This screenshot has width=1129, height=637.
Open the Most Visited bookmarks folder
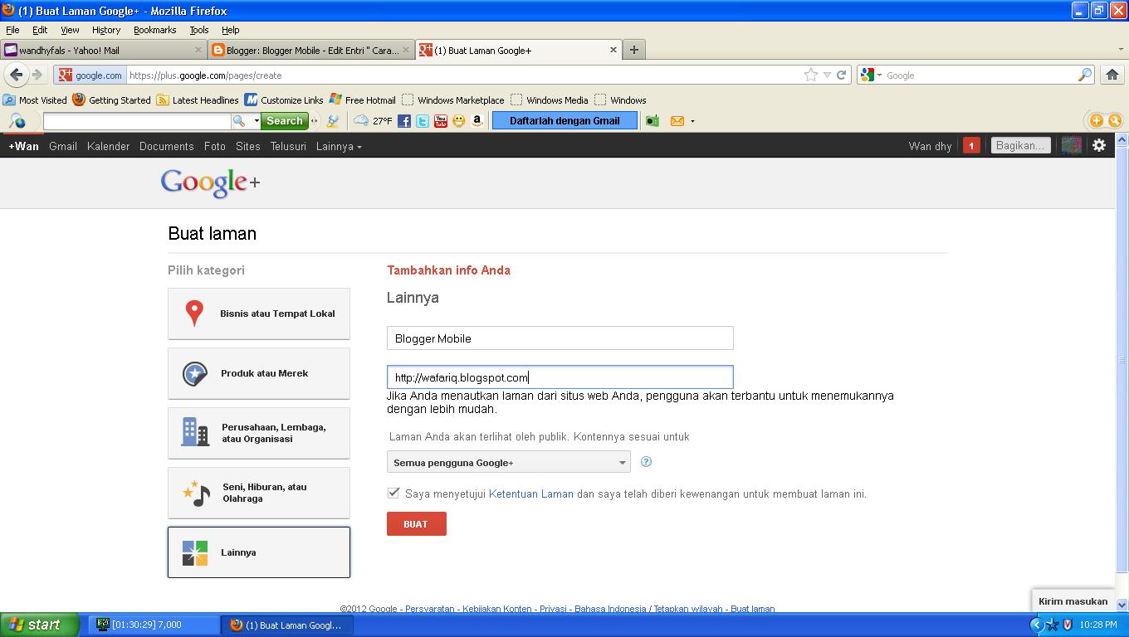click(x=36, y=100)
